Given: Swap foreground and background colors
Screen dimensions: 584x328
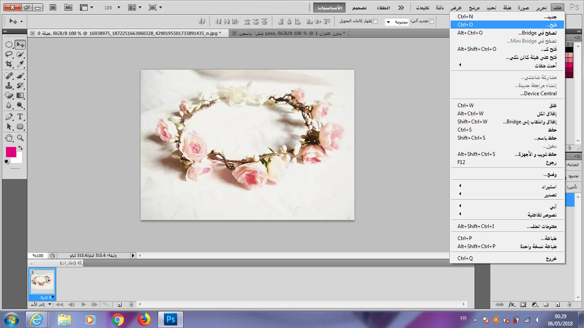Looking at the screenshot, I should click(x=20, y=148).
